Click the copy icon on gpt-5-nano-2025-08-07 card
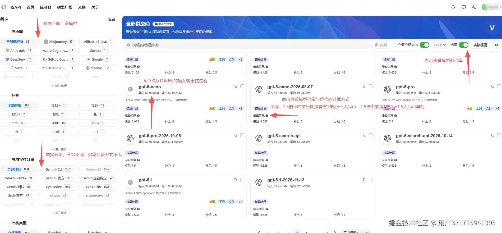 tap(364, 86)
